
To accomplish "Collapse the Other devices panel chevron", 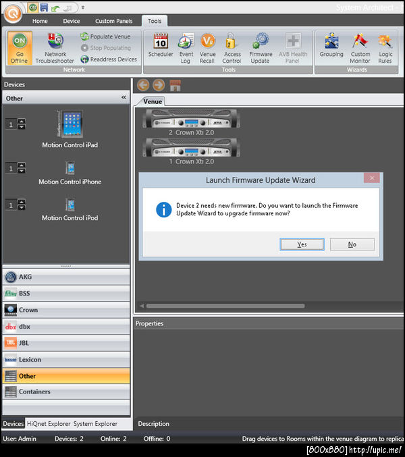I will (x=124, y=97).
